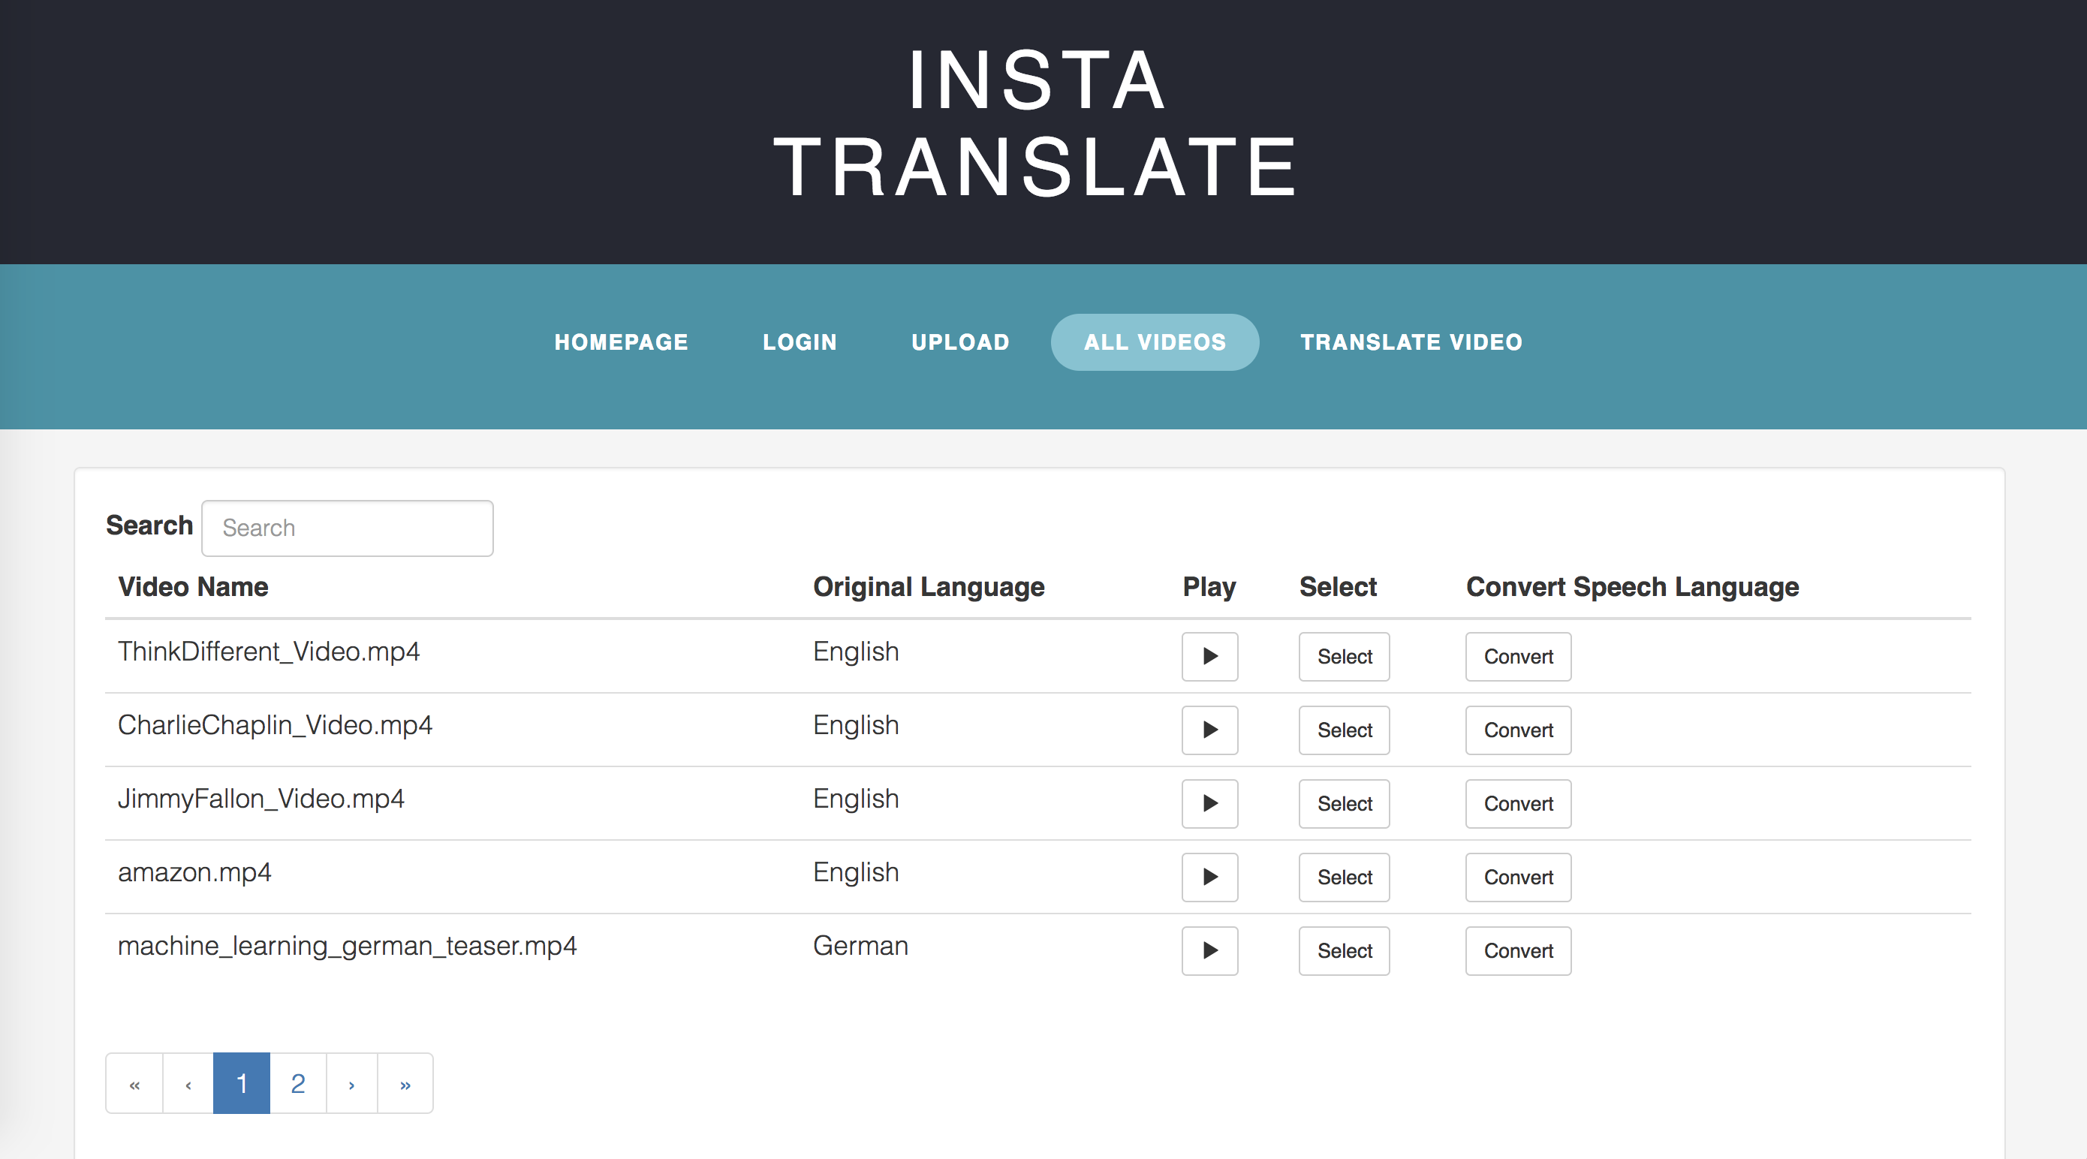Image resolution: width=2087 pixels, height=1159 pixels.
Task: Open the Homepage nav item
Action: click(621, 342)
